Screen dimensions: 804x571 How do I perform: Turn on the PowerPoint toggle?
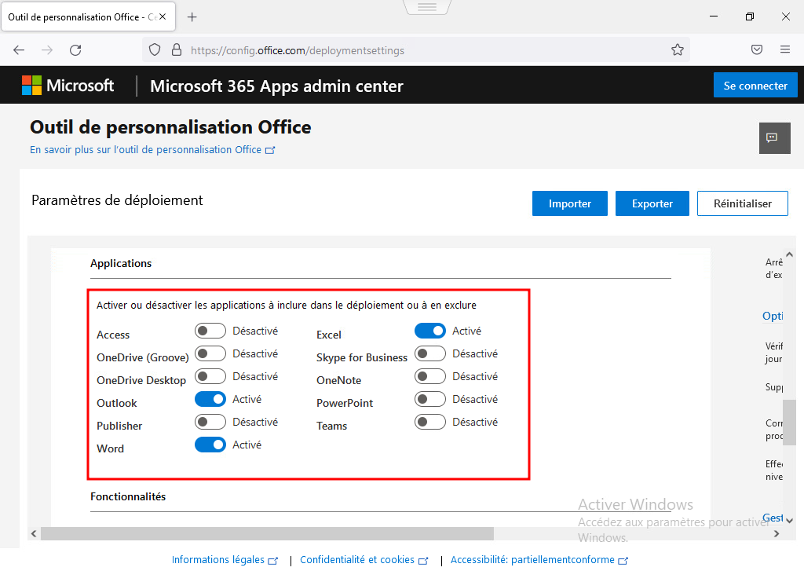[x=430, y=400]
